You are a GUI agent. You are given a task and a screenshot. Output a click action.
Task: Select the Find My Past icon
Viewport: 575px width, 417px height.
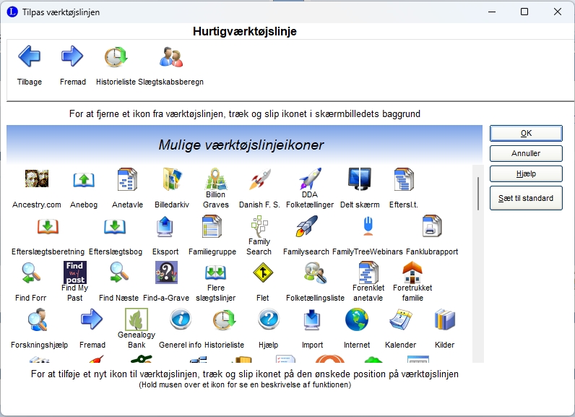(x=75, y=273)
